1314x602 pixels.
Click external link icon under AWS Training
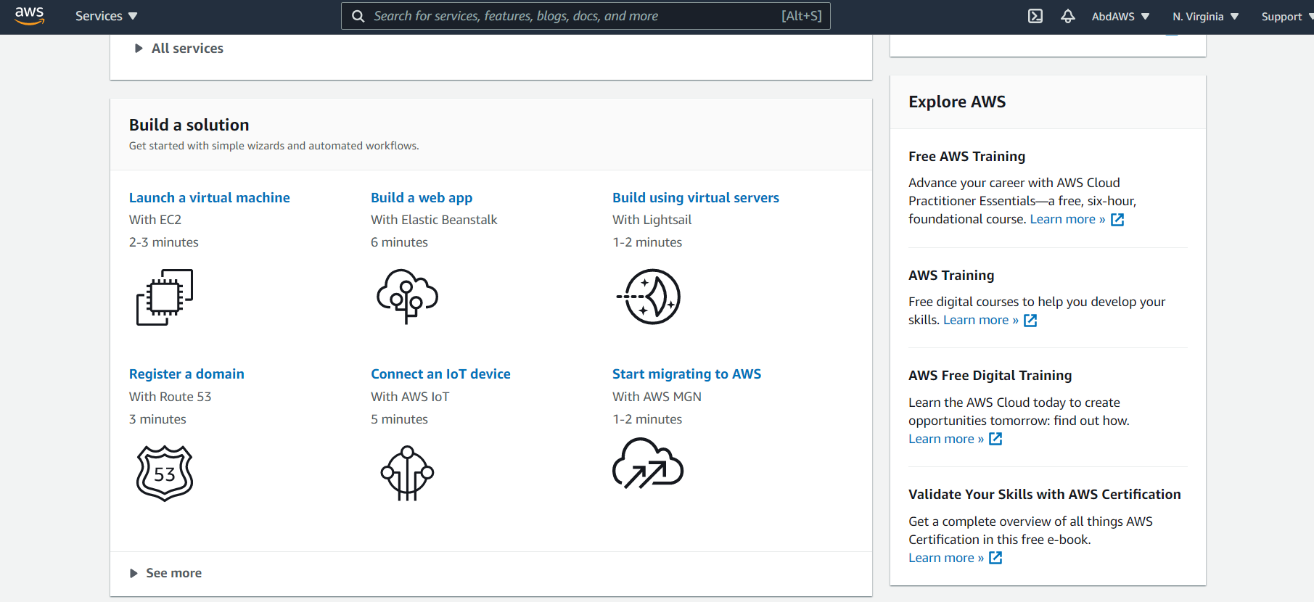click(x=1030, y=321)
